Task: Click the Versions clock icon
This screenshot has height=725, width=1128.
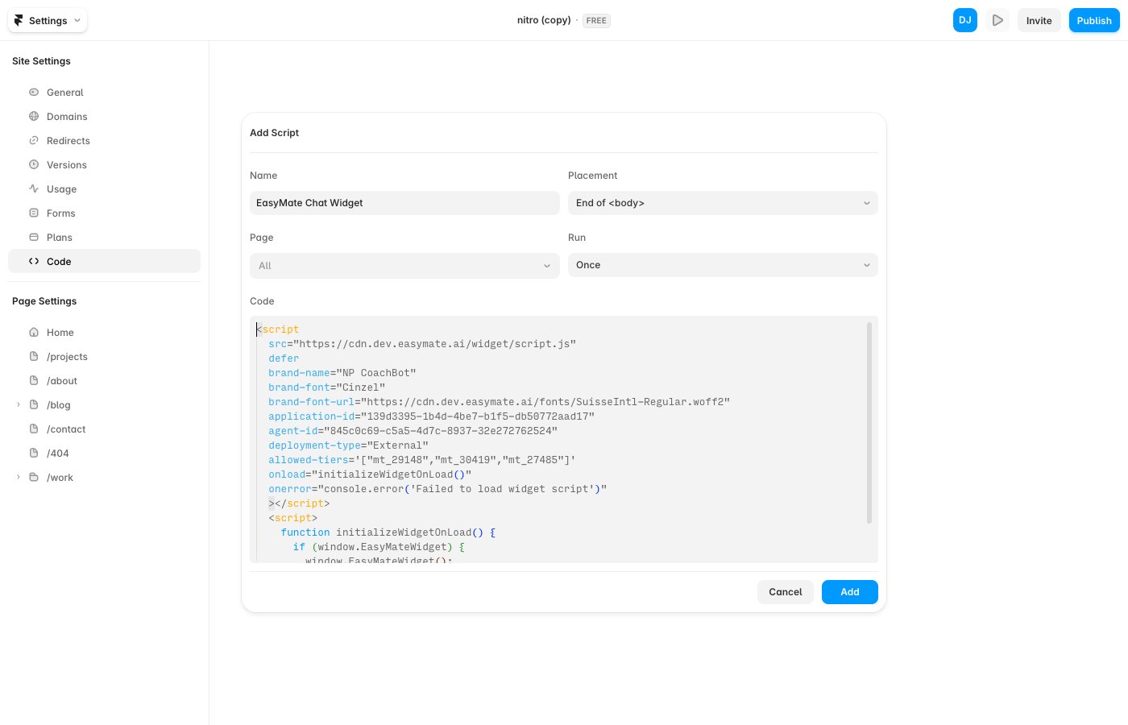Action: click(x=34, y=164)
